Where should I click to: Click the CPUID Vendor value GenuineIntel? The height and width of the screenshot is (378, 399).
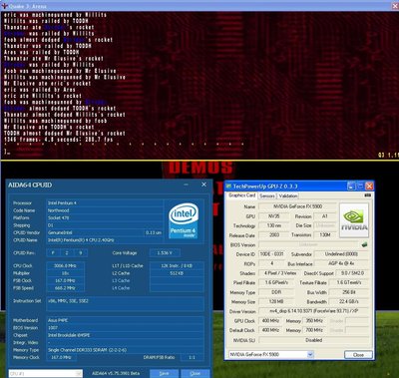click(95, 232)
